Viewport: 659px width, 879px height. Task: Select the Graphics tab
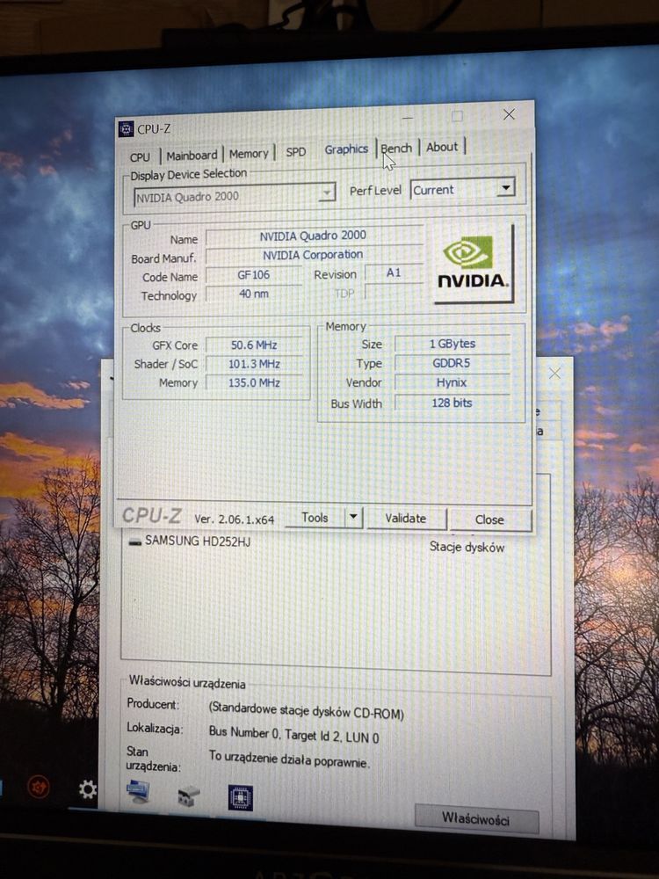pyautogui.click(x=346, y=149)
